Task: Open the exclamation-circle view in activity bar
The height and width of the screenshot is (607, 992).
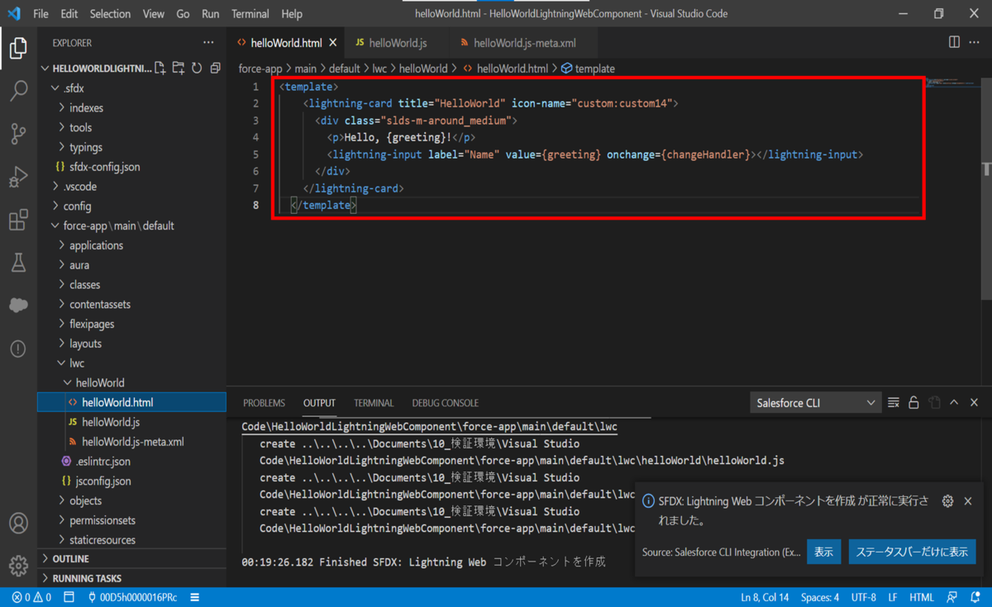Action: coord(18,349)
